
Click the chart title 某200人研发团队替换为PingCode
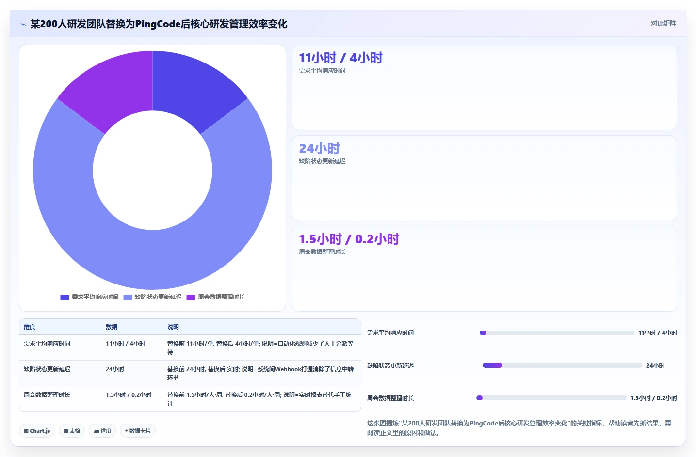coord(159,24)
